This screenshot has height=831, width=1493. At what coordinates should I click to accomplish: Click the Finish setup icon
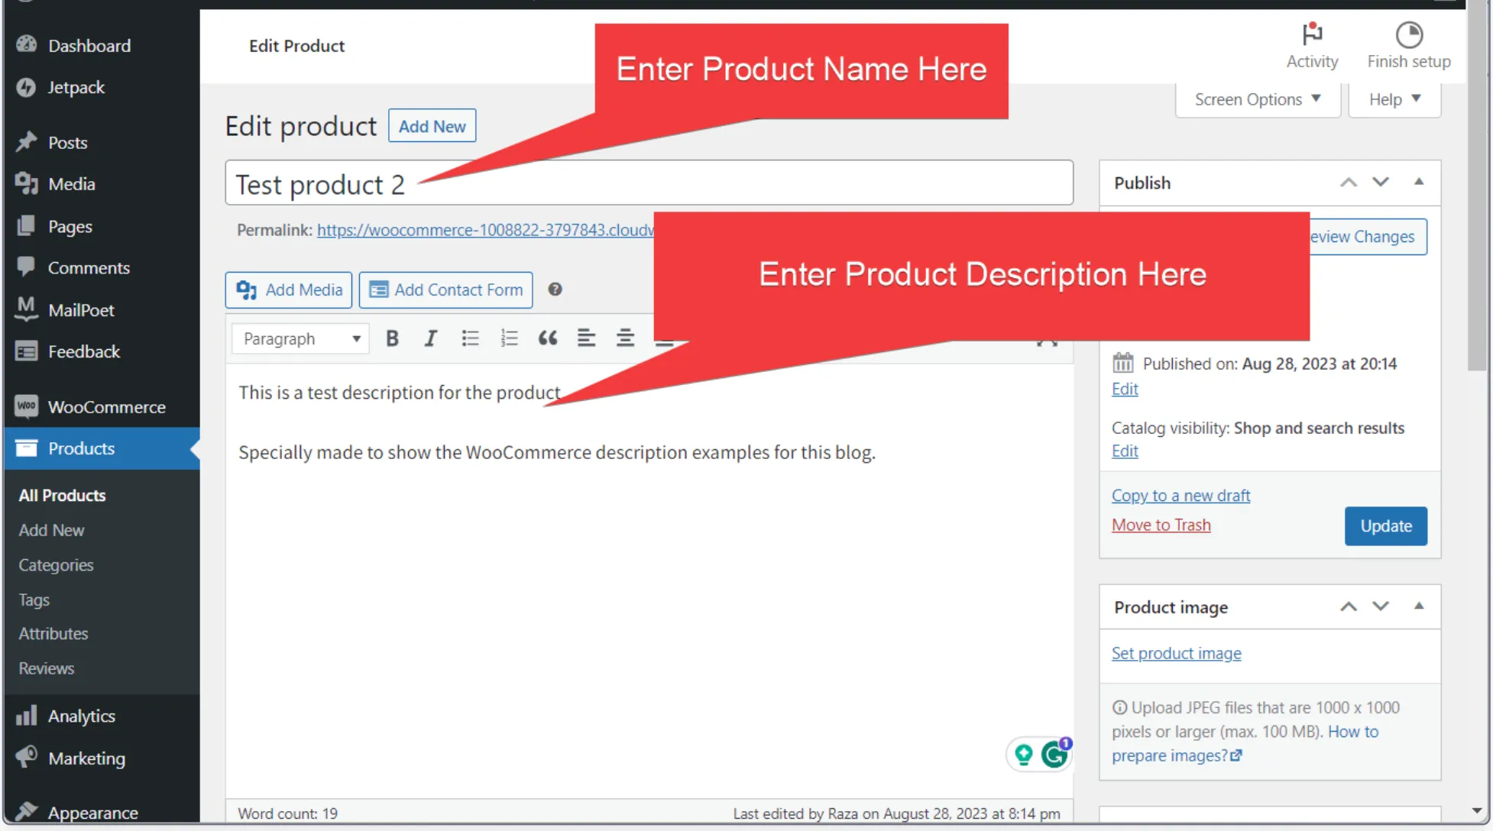(x=1409, y=35)
